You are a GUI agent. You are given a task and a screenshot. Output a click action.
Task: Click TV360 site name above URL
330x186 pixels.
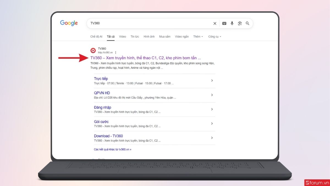point(102,49)
